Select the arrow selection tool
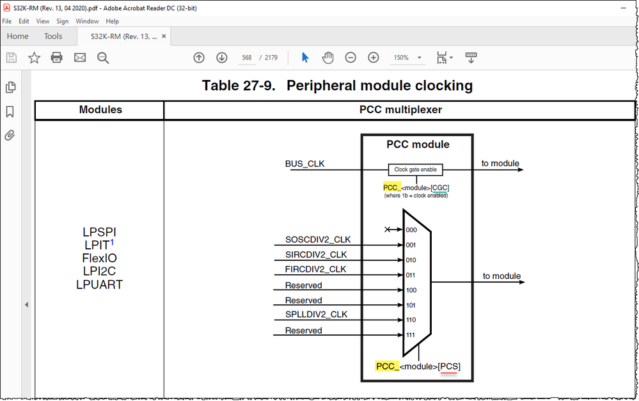 point(304,58)
